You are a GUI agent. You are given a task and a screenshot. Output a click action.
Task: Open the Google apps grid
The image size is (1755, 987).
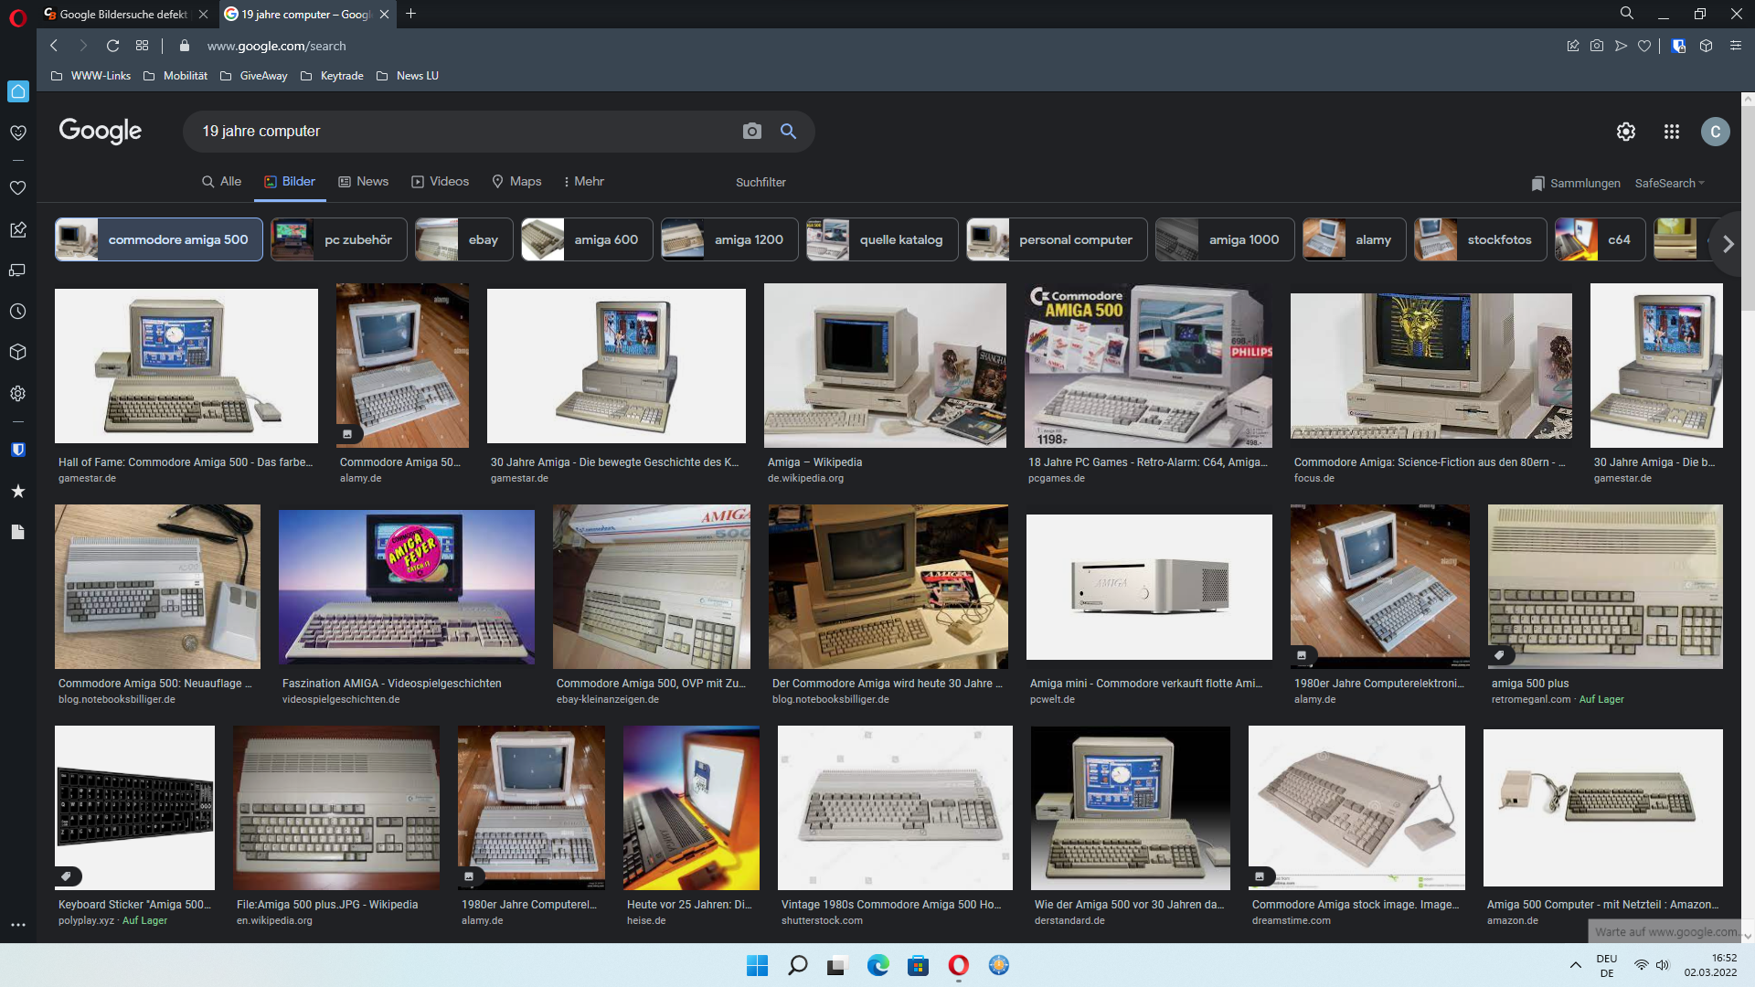point(1671,132)
